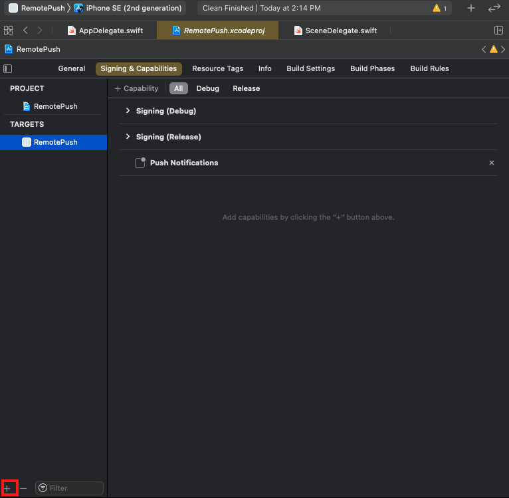Viewport: 509px width, 498px height.
Task: Select the Signing & Capabilities tab
Action: [x=139, y=69]
